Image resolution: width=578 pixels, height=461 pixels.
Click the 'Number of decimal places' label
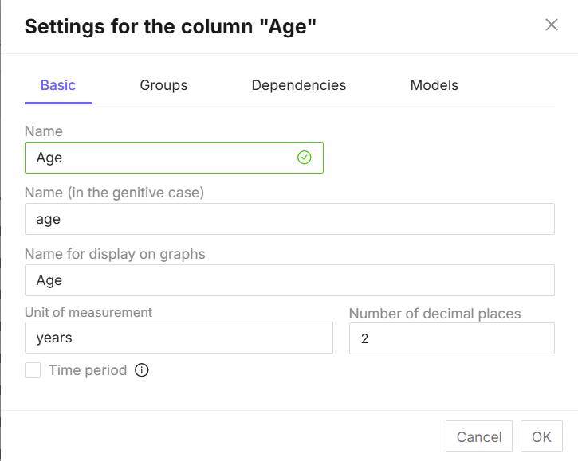click(434, 314)
